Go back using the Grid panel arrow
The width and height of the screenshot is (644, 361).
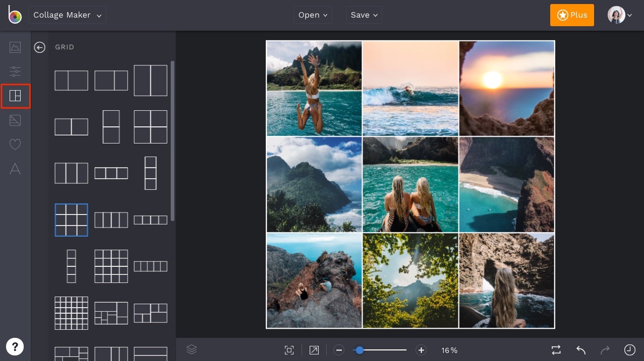pos(39,47)
